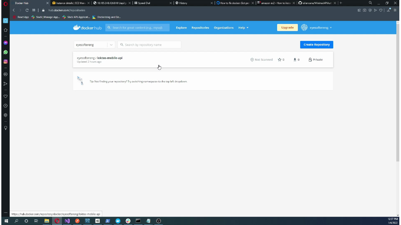Open PowerShell from the taskbar
Image resolution: width=401 pixels, height=225 pixels.
click(108, 221)
